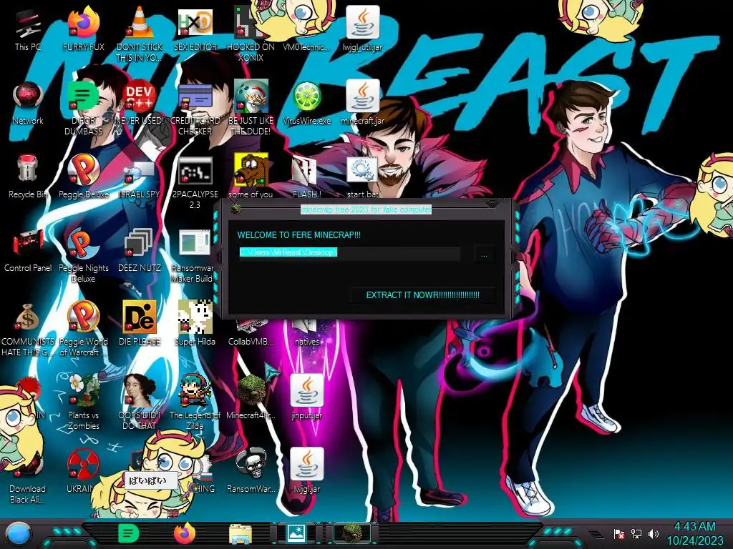
Task: Select the FLASH ! desktop icon
Action: click(306, 177)
